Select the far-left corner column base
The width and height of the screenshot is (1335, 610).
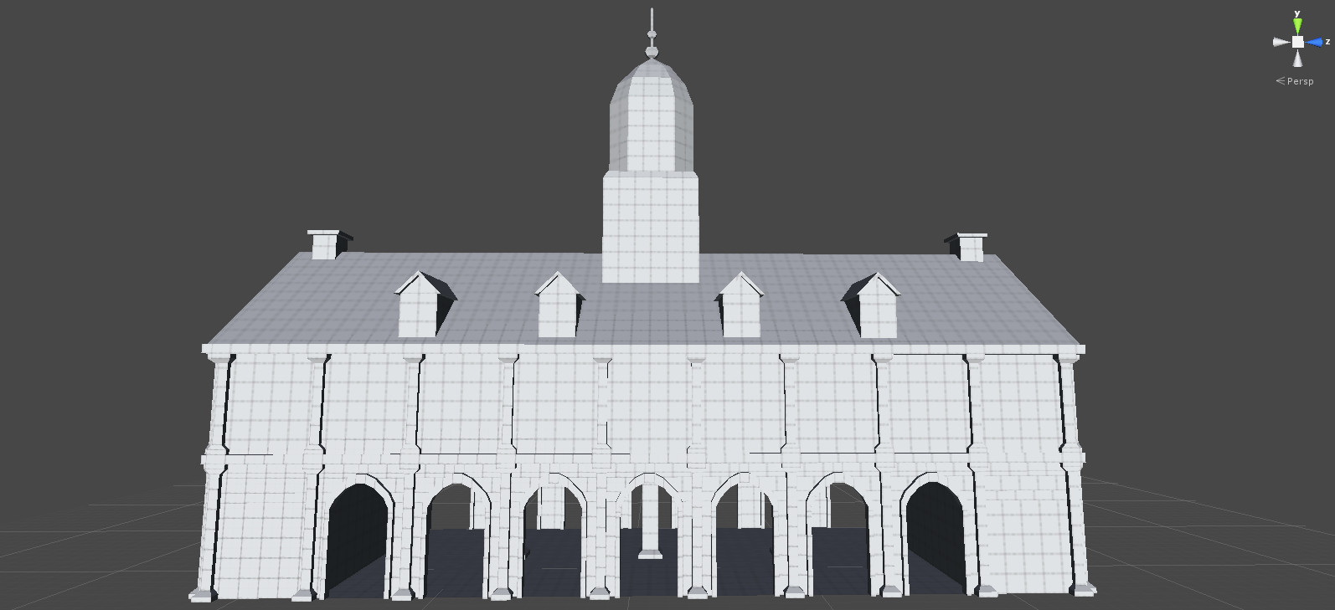(x=202, y=594)
